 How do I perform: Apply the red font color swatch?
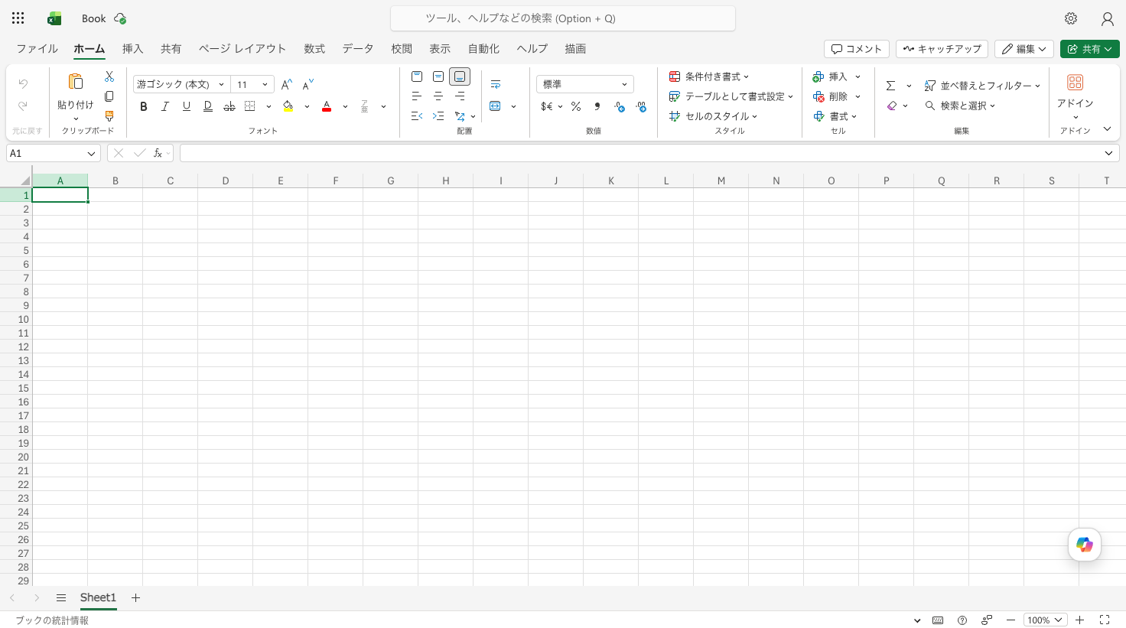(327, 106)
